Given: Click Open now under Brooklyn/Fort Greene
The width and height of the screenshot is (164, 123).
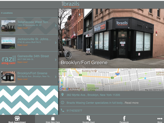Looking at the screenshot, I should 22,79.
